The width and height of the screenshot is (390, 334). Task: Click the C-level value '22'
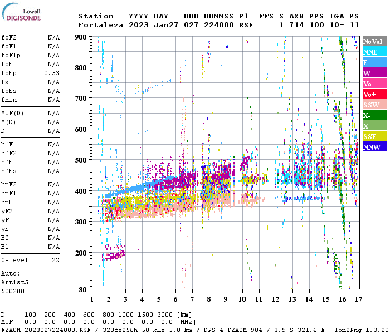tap(56, 260)
